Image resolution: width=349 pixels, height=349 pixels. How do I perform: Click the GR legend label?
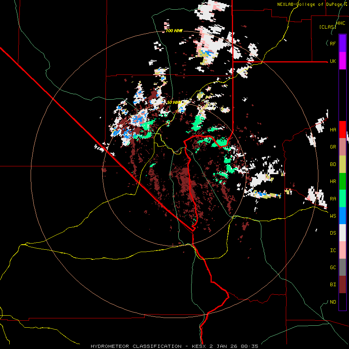[333, 147]
